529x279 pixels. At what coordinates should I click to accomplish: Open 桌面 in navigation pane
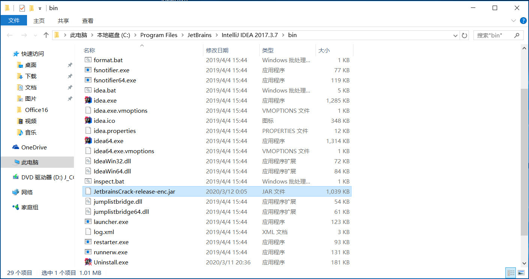click(31, 65)
